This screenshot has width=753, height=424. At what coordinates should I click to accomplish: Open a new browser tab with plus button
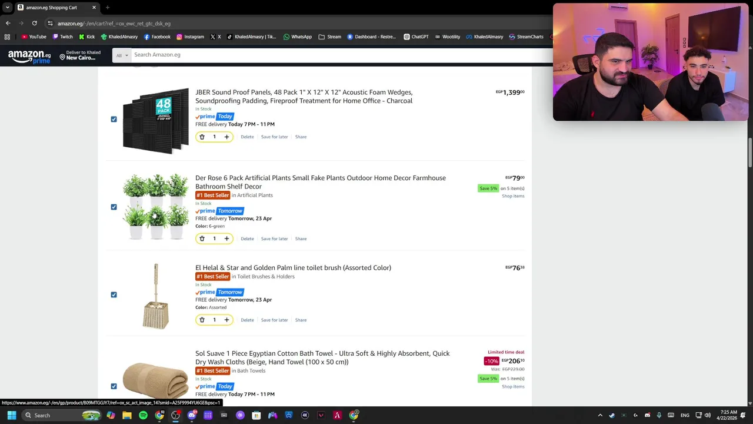coord(107,8)
